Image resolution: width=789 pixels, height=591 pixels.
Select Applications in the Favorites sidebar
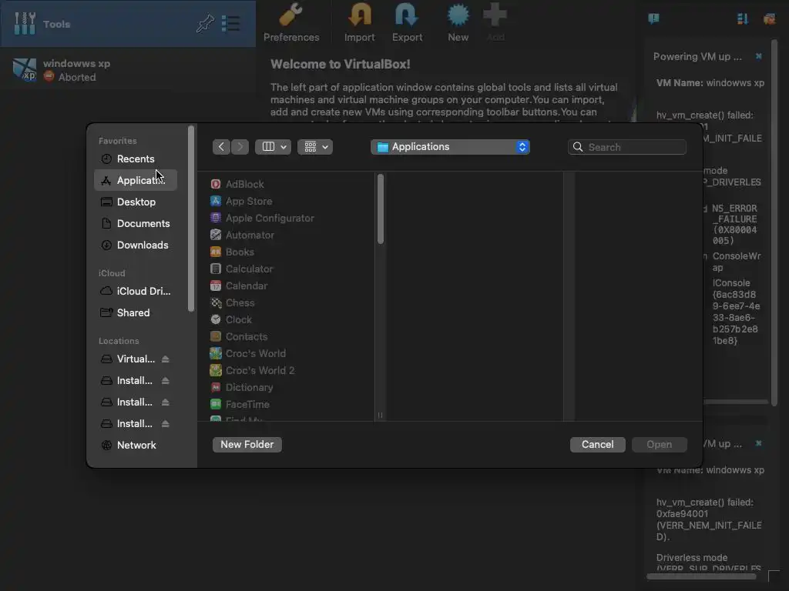(x=136, y=180)
